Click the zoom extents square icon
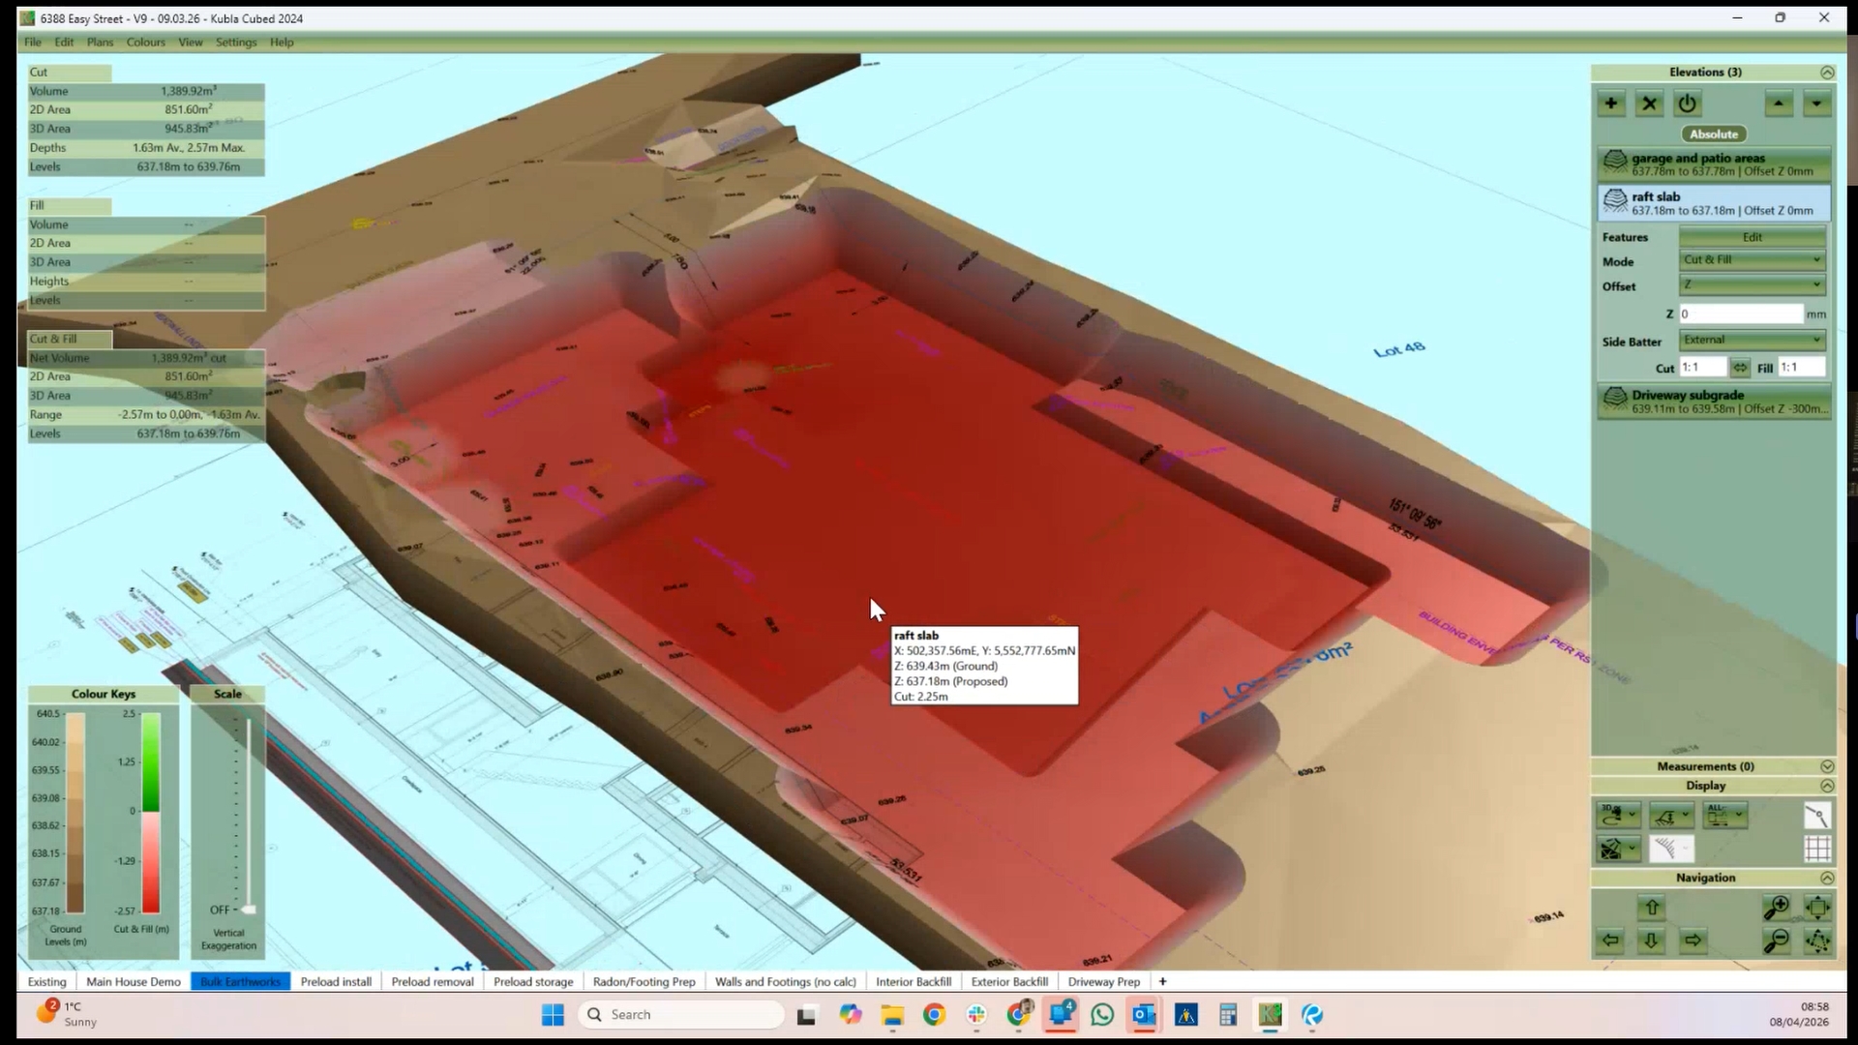The image size is (1858, 1045). 1817,908
